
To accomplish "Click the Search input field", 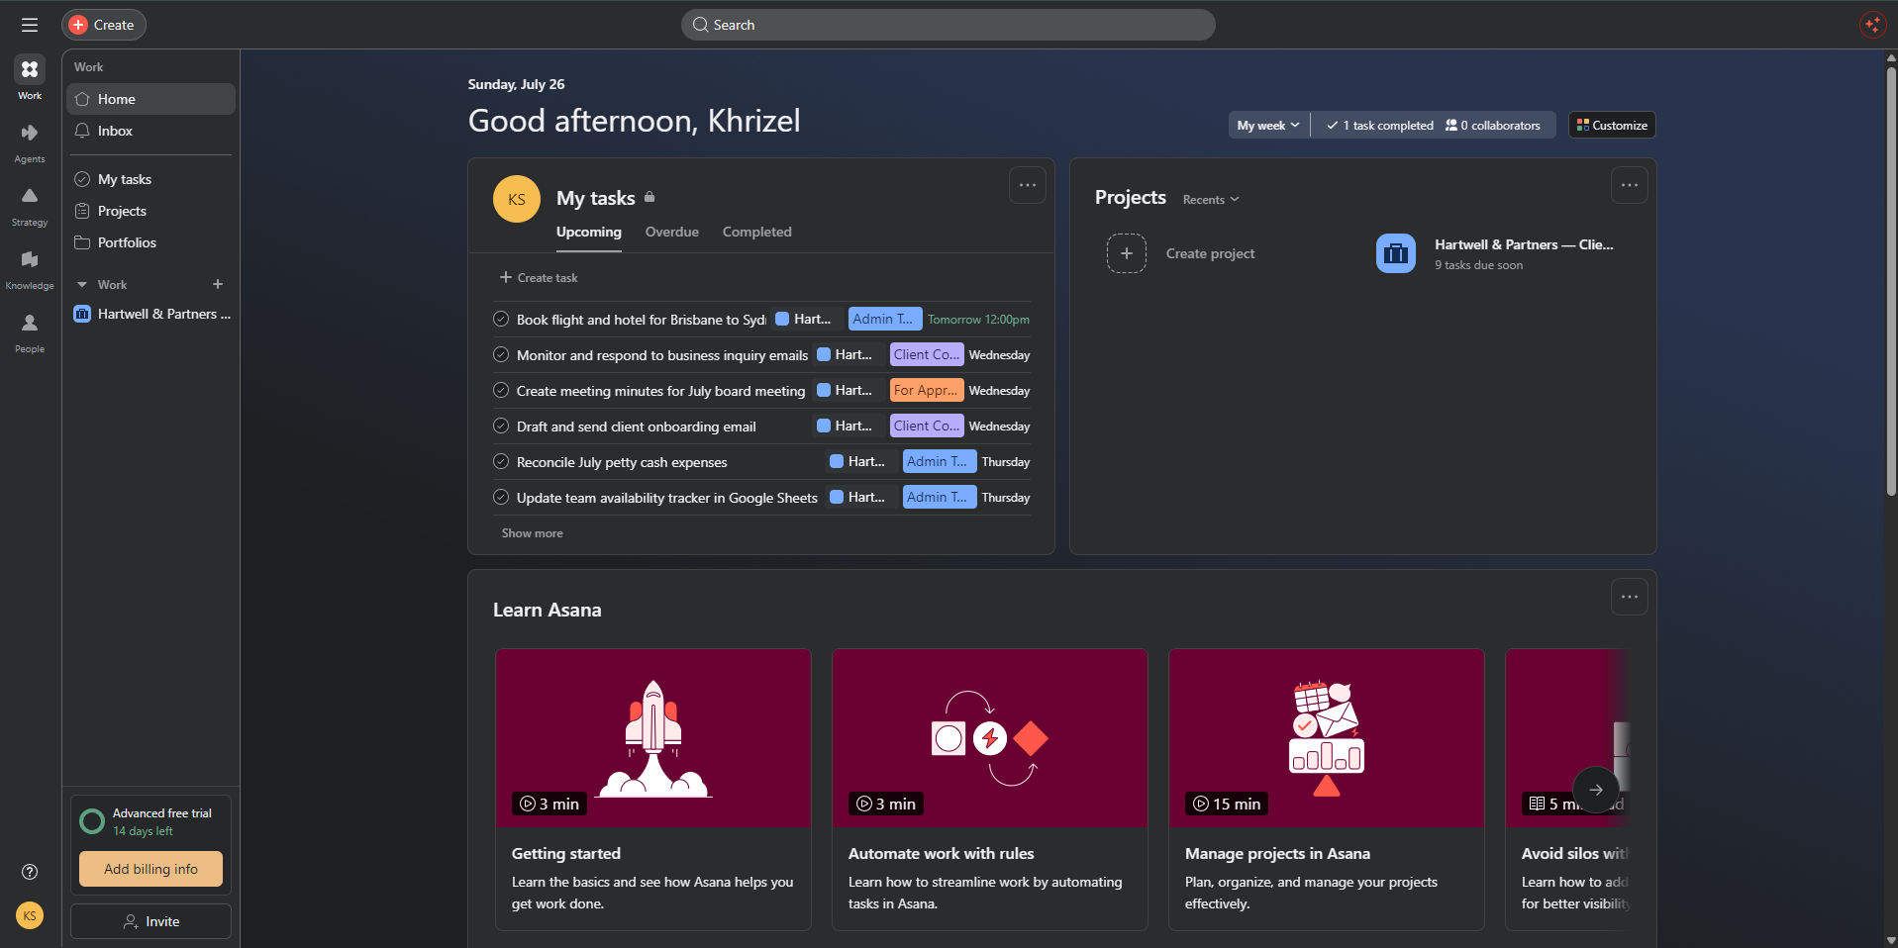I will tap(948, 25).
